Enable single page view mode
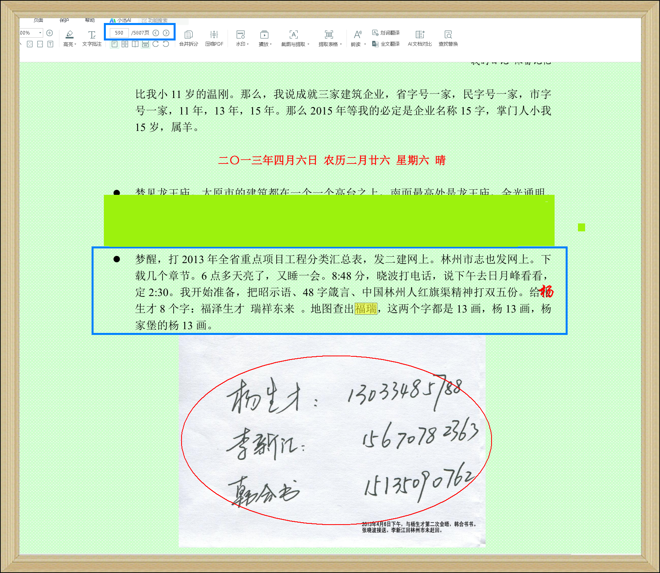 115,44
